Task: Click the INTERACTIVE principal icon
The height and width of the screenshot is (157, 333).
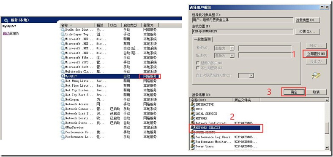Action: click(193, 104)
